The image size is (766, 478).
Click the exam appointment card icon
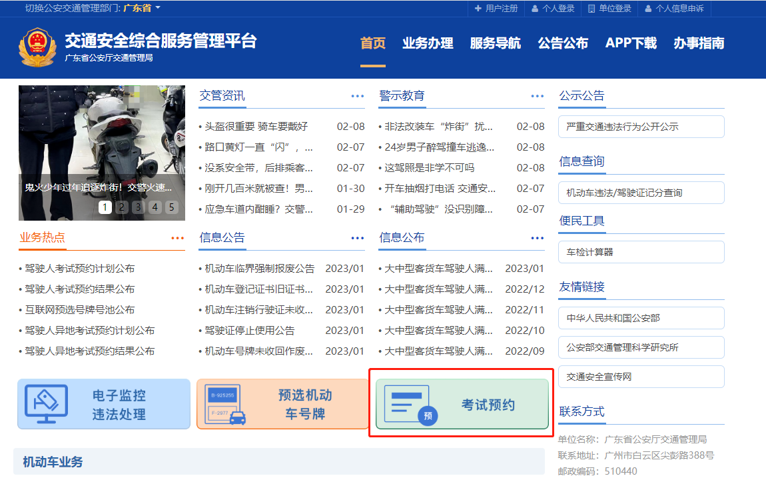410,404
